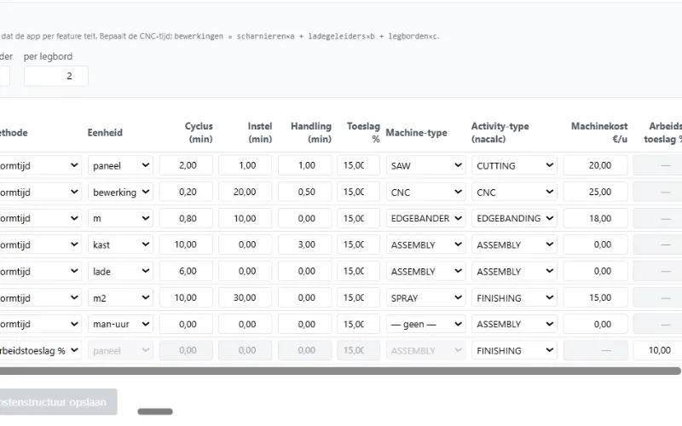
Task: Click the Eenheid column header
Action: (x=105, y=133)
